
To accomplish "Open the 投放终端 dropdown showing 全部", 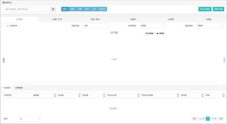I will click(x=96, y=26).
